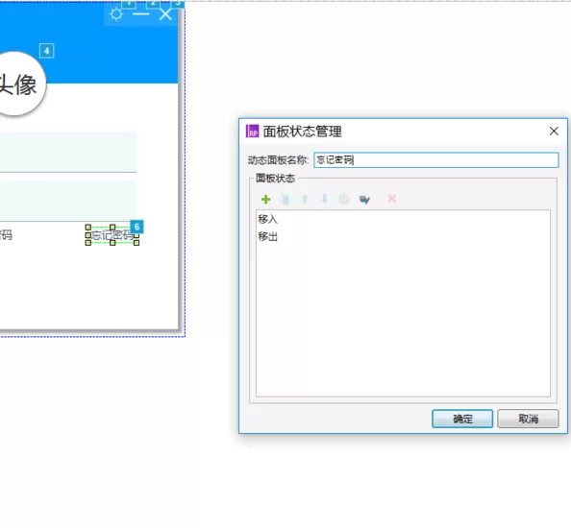The height and width of the screenshot is (528, 571).
Task: Click the edit state icon
Action: click(344, 199)
